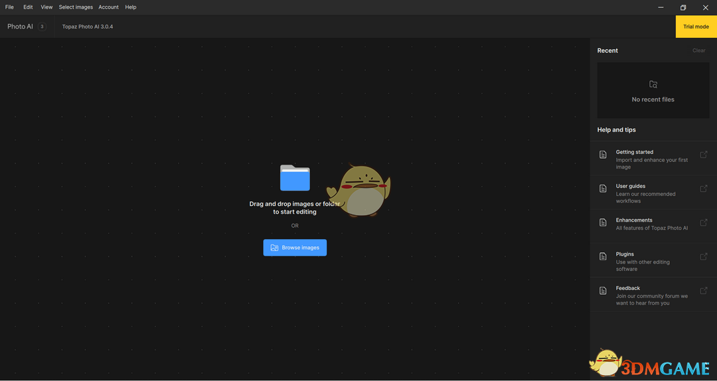Click the Topaz Photo AI 3.0.4 label
Screen dimensions: 717x381
pos(88,27)
